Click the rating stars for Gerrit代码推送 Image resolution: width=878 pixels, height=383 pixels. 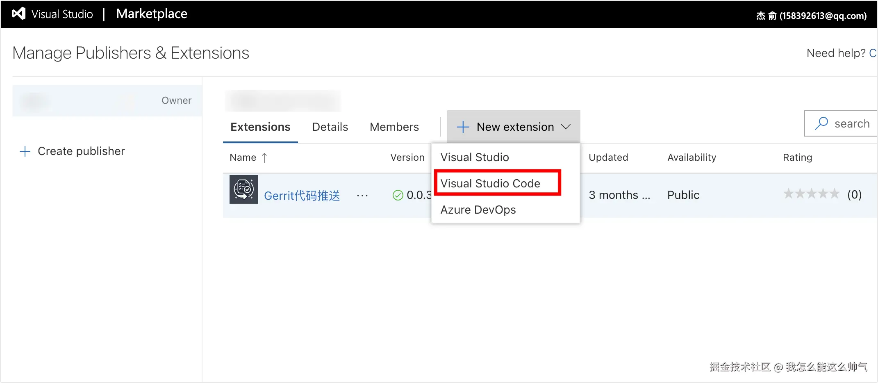pos(811,194)
